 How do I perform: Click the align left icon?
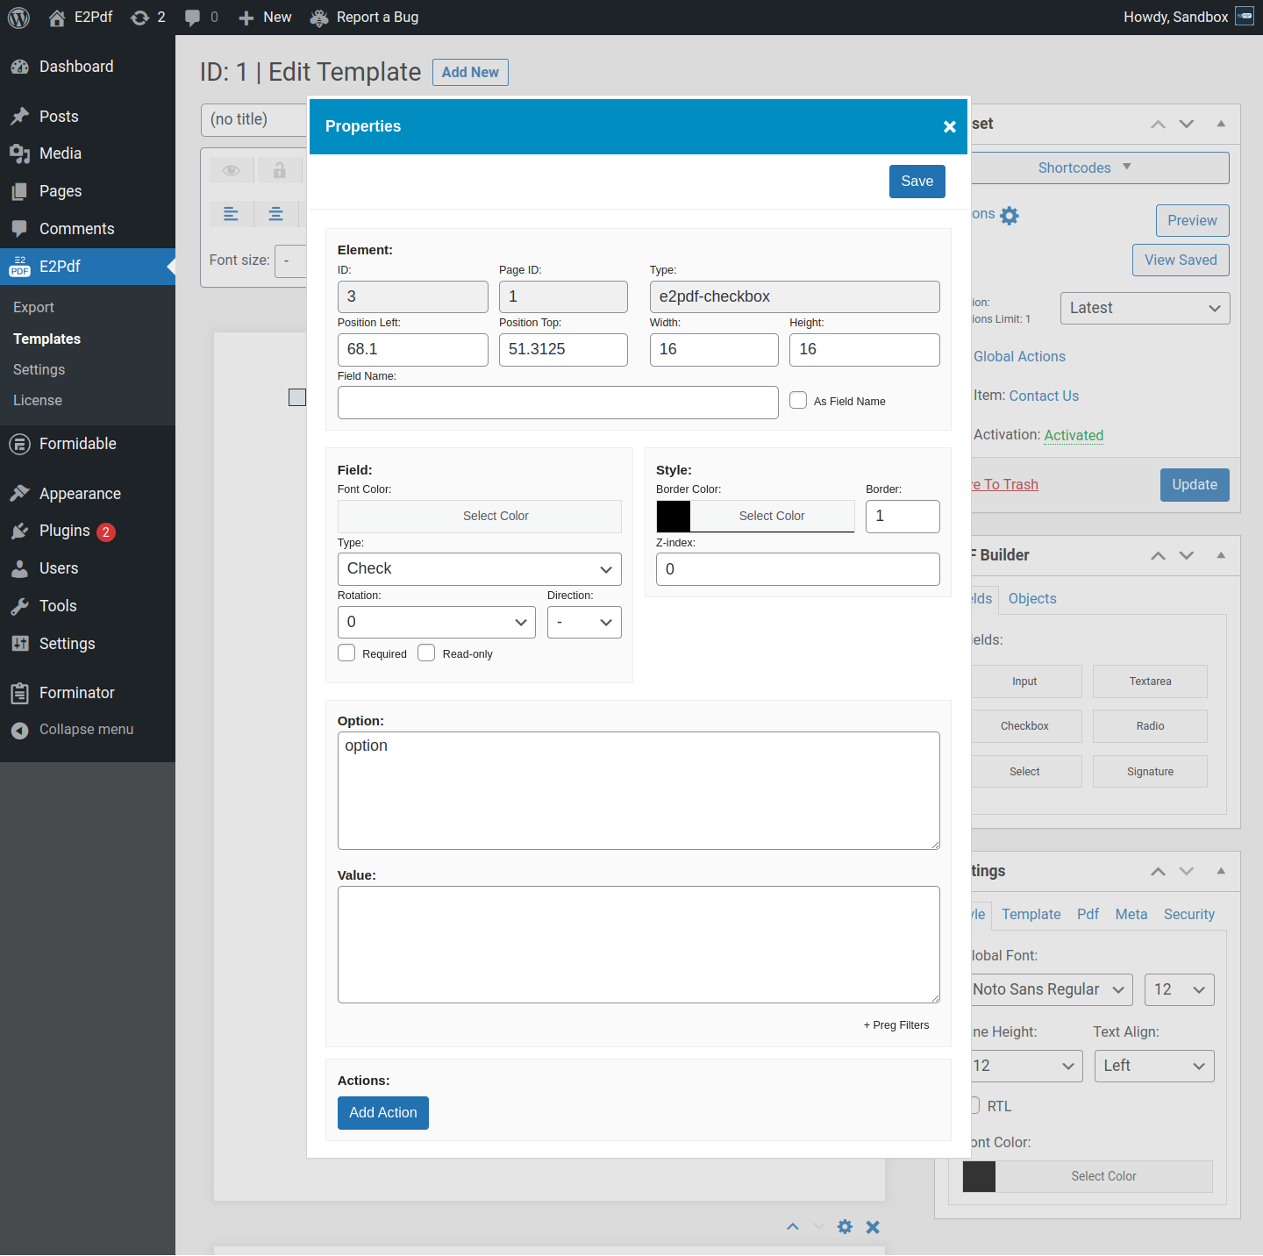click(x=232, y=214)
